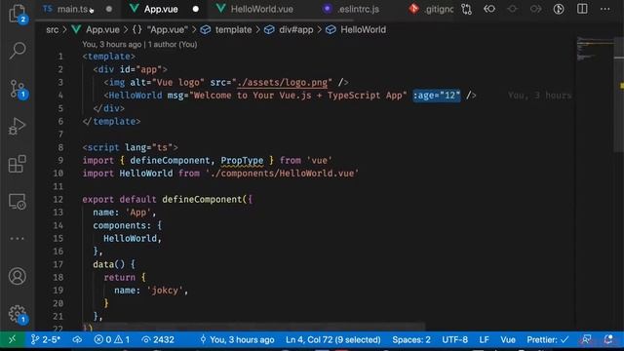624x351 pixels.
Task: Go to next change arrow icon
Action: point(535,9)
